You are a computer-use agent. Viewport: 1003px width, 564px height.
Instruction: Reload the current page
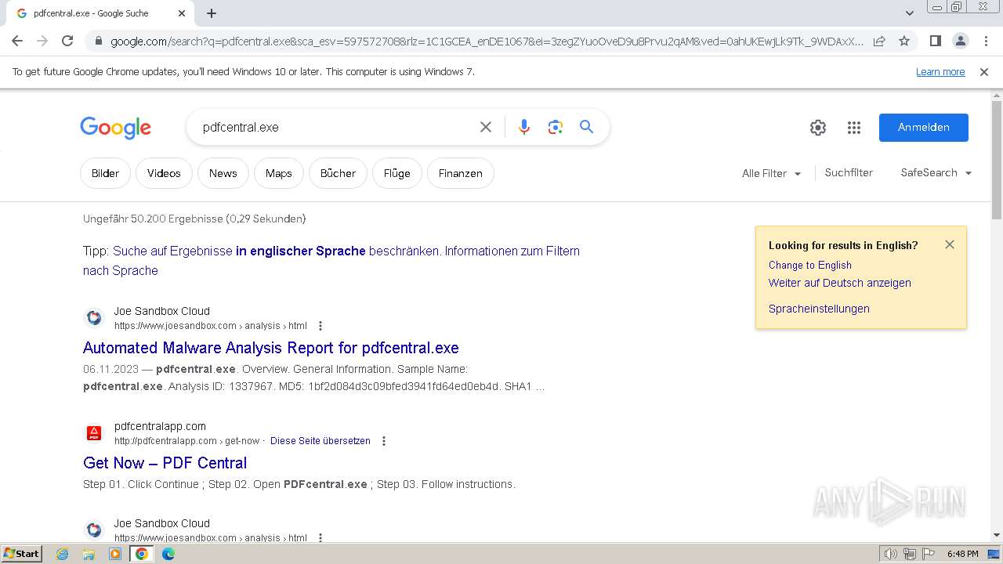(x=67, y=41)
